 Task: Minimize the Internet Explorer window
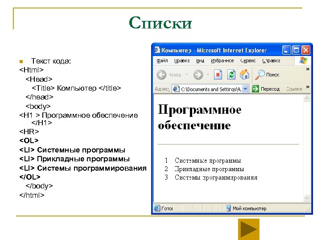[286, 50]
